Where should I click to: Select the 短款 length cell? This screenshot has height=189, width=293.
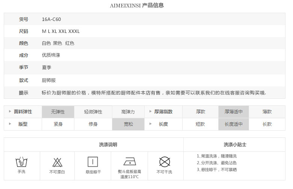pyautogui.click(x=200, y=124)
